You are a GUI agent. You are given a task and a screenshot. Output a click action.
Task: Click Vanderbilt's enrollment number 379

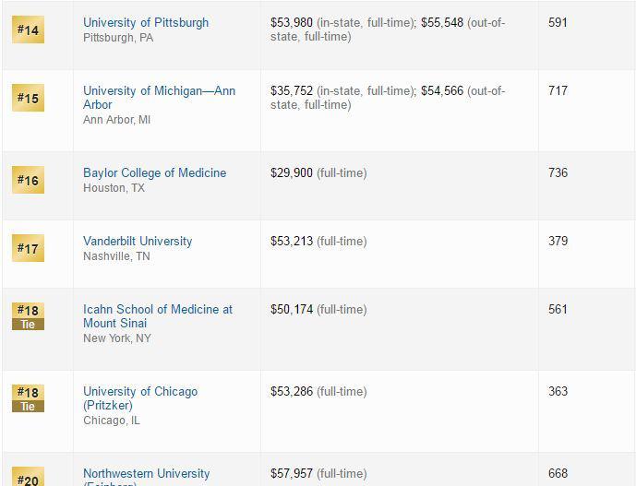click(558, 241)
